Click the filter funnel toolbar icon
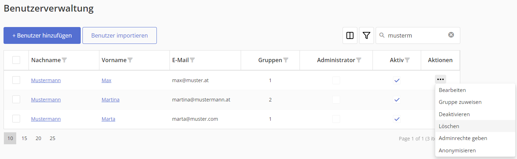 (x=367, y=35)
